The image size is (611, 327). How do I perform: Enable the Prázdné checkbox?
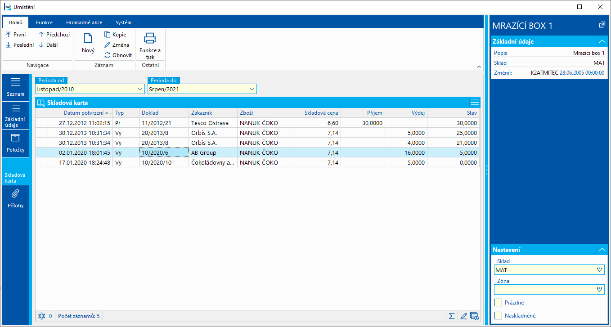coord(498,303)
